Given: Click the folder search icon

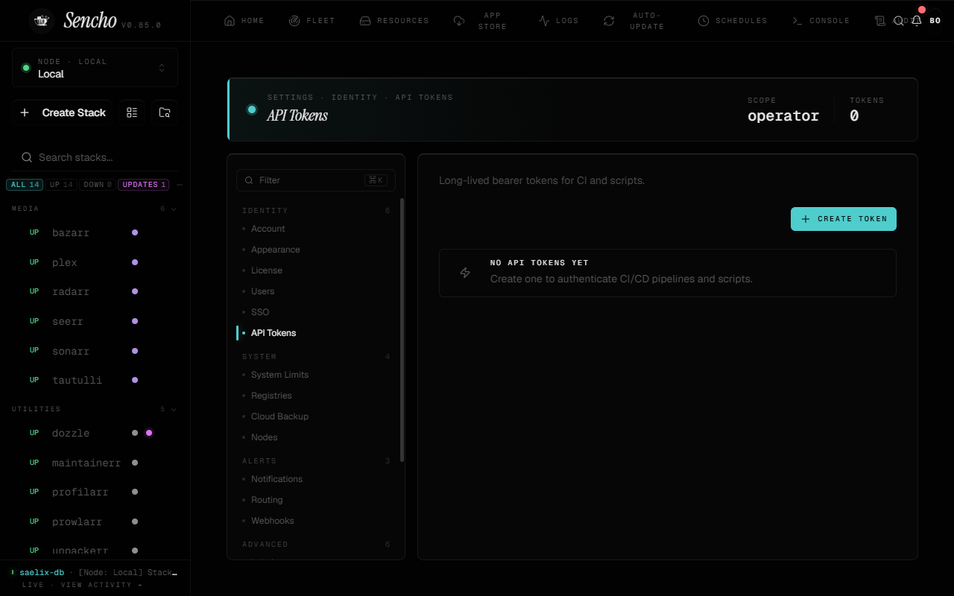Looking at the screenshot, I should 165,112.
